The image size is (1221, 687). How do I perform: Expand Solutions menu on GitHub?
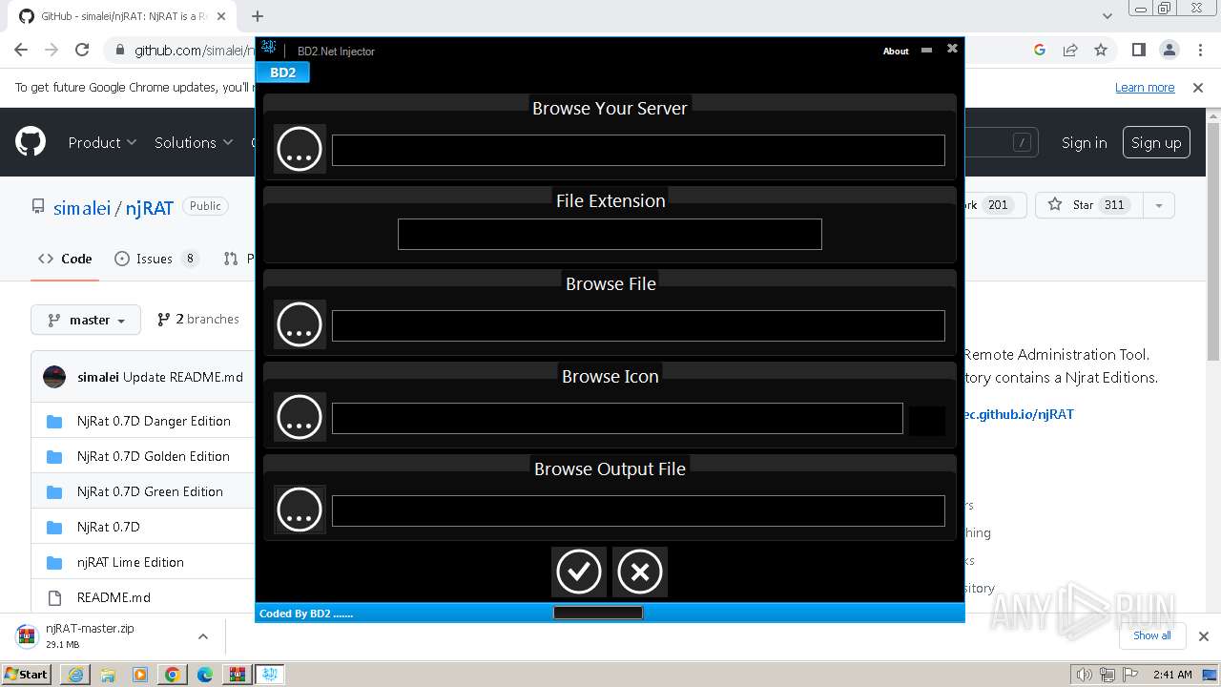(x=194, y=142)
